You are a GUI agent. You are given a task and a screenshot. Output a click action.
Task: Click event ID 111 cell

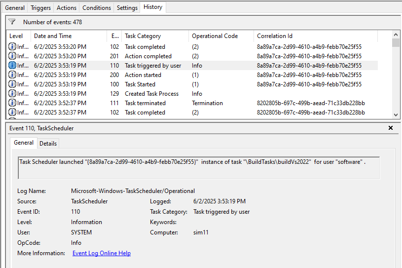114,103
